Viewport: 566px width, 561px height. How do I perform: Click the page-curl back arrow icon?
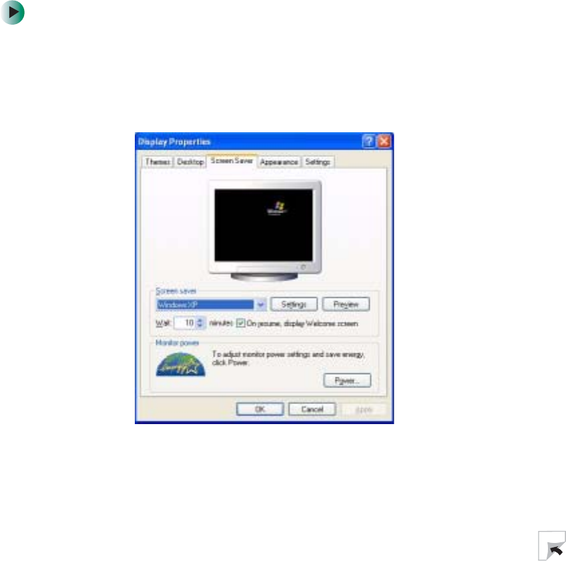[x=552, y=546]
